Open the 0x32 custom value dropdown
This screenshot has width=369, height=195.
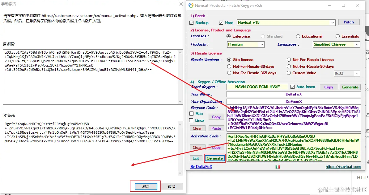[347, 73]
